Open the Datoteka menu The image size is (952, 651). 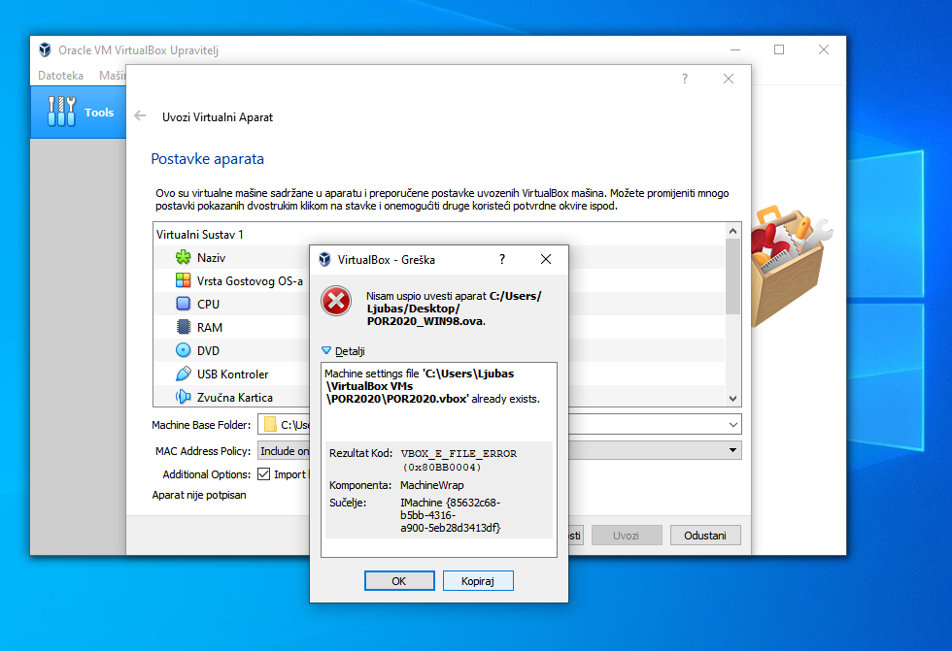pyautogui.click(x=60, y=76)
